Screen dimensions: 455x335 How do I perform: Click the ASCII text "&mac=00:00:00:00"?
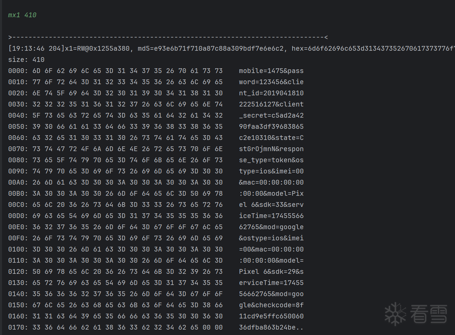[x=271, y=182]
